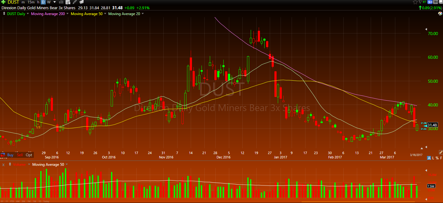
Task: Click the add indicator grid icon
Action: (x=68, y=2)
